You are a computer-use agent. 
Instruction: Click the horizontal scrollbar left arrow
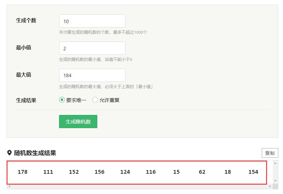pyautogui.click(x=9, y=187)
